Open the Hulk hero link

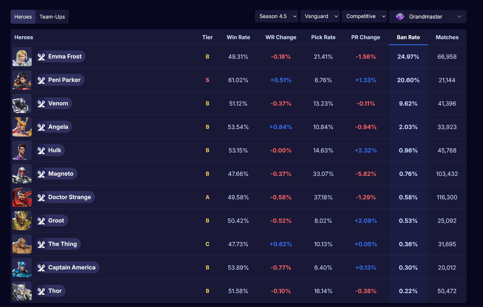(x=50, y=150)
